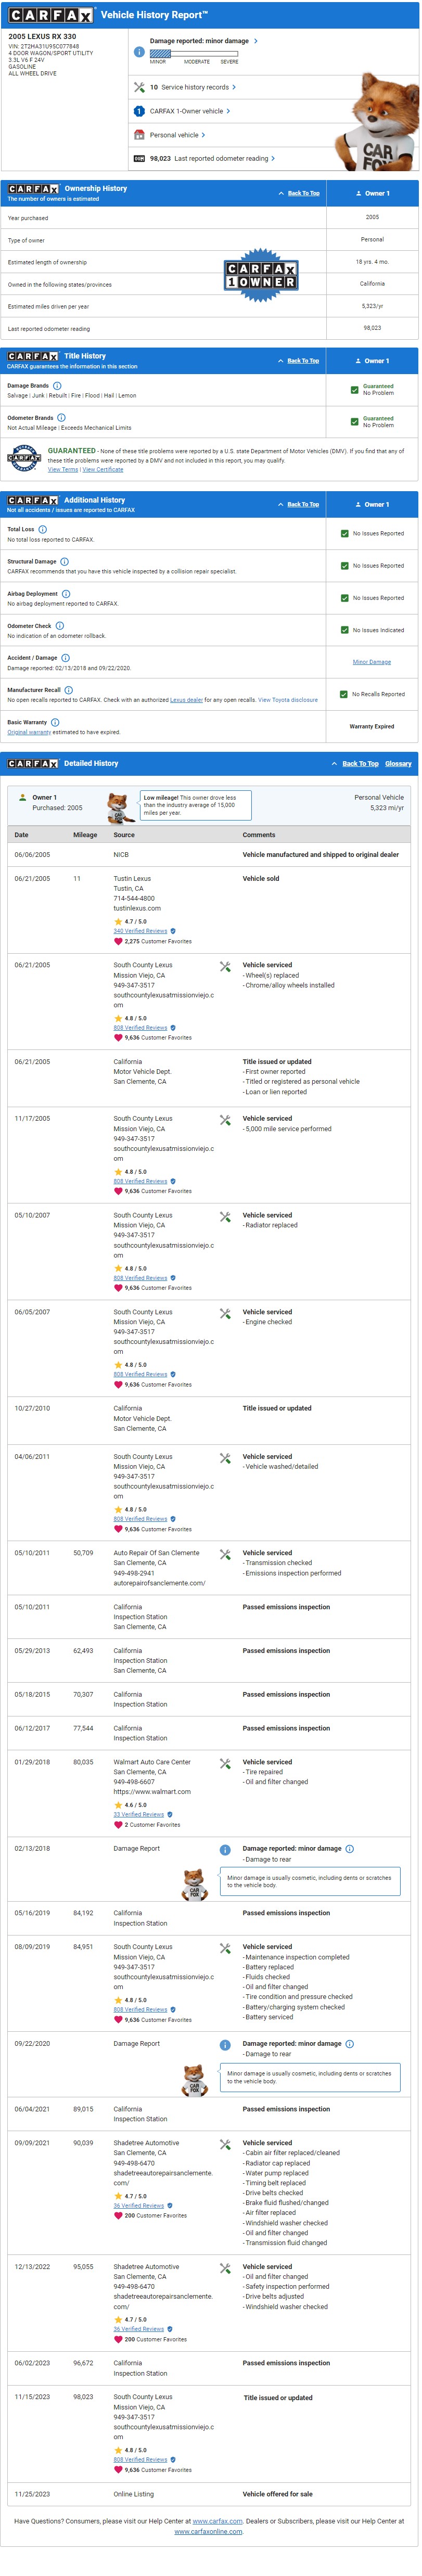Open the Structural Damage info icon

pos(64,562)
